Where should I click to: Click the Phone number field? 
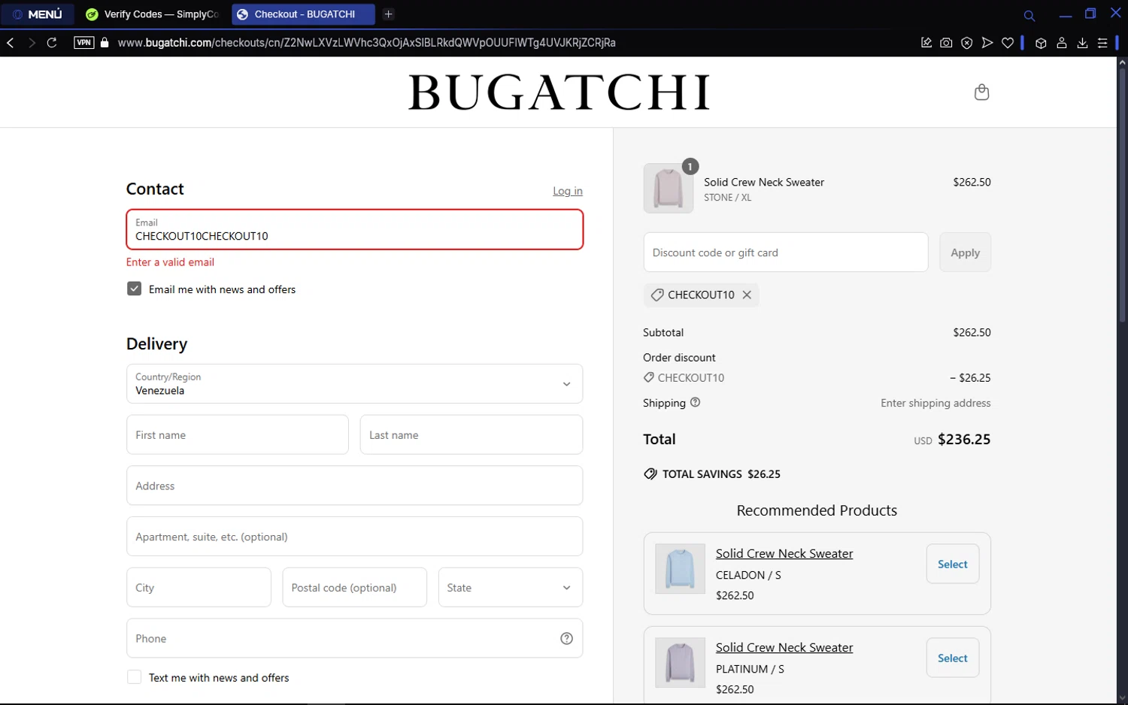pos(355,638)
